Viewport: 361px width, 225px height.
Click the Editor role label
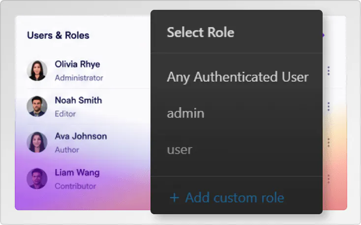65,114
